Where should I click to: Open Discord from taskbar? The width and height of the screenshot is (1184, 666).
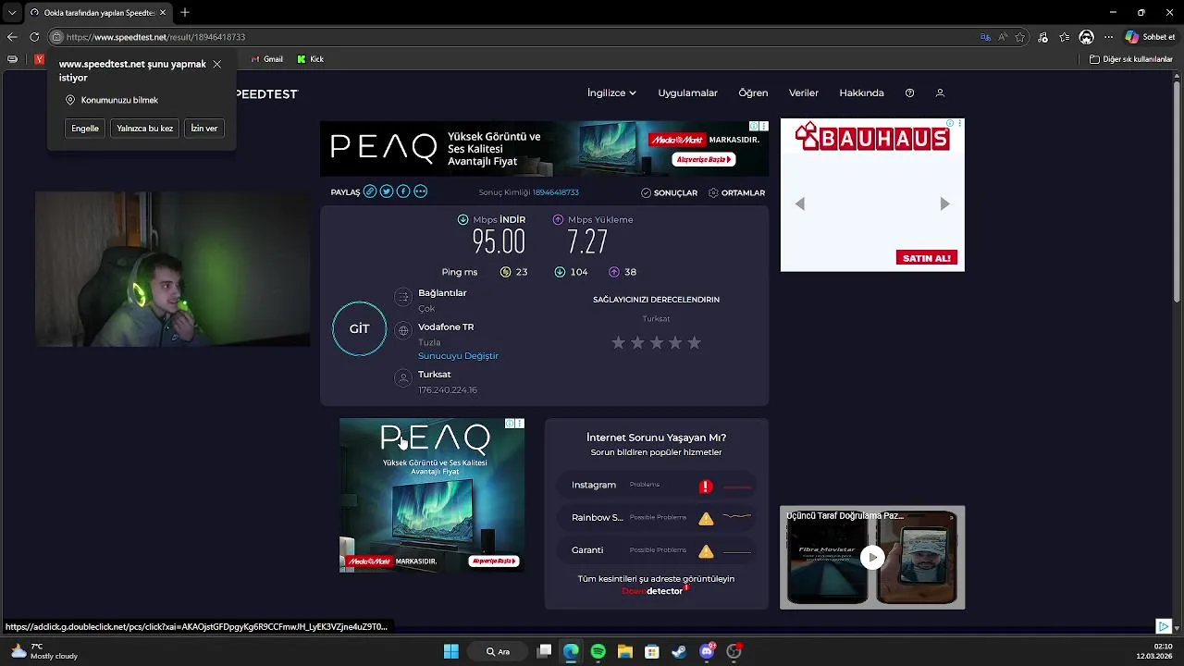point(708,651)
